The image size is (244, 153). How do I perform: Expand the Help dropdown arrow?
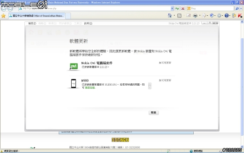coord(230,16)
